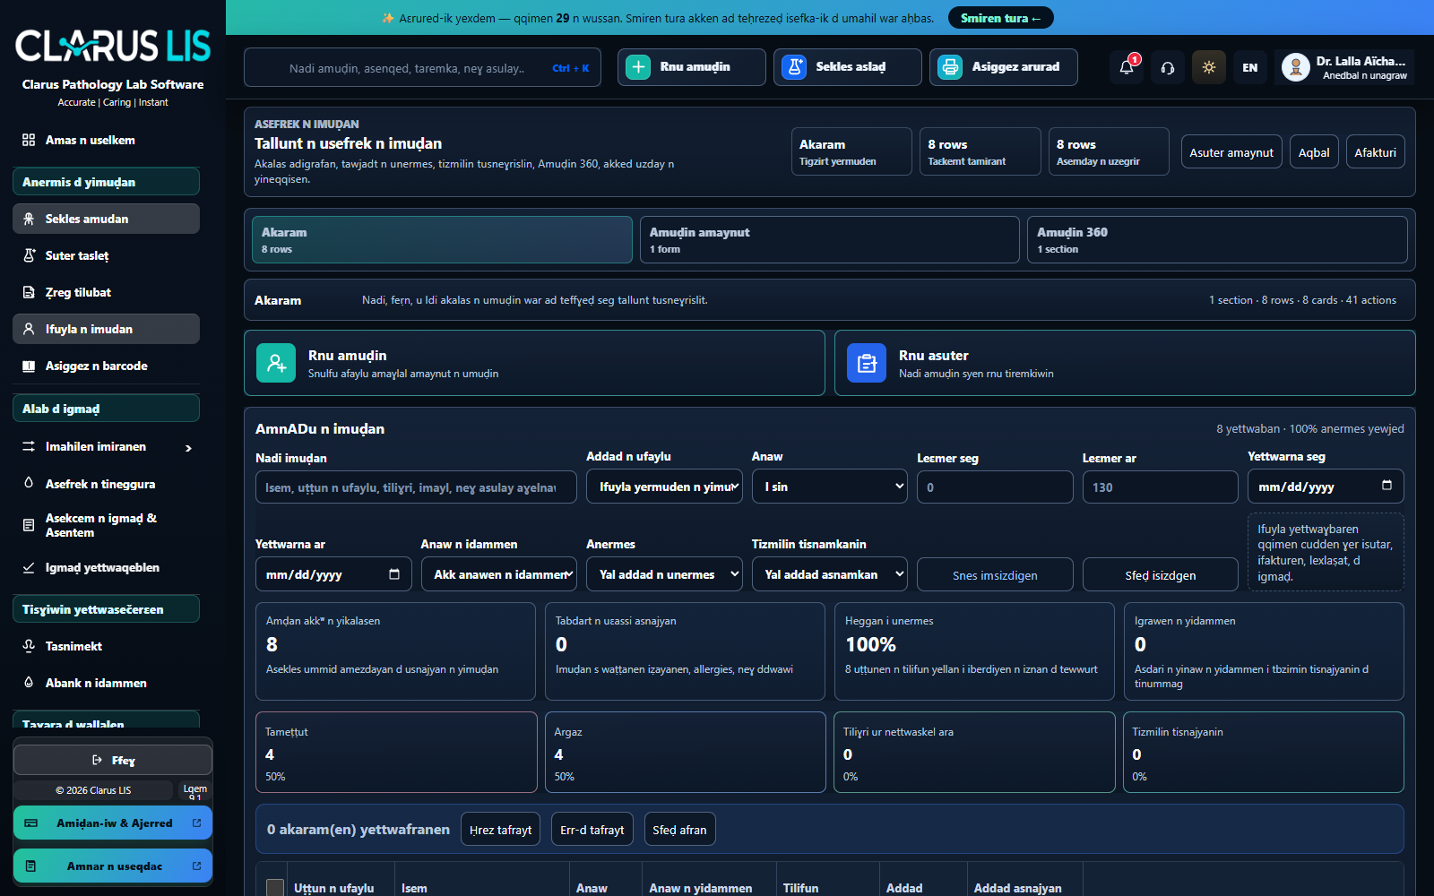Switch to the Amuḍin 360 tab

pyautogui.click(x=1217, y=239)
